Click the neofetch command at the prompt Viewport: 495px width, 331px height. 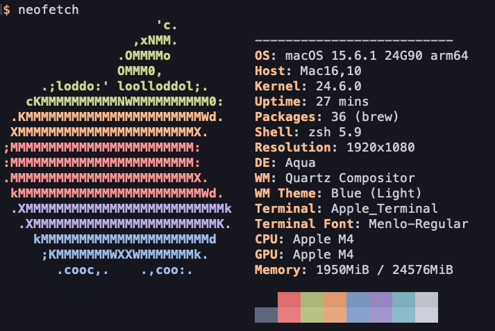point(48,10)
